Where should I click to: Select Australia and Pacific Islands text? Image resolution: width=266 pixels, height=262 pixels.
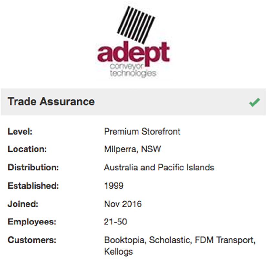coord(159,168)
